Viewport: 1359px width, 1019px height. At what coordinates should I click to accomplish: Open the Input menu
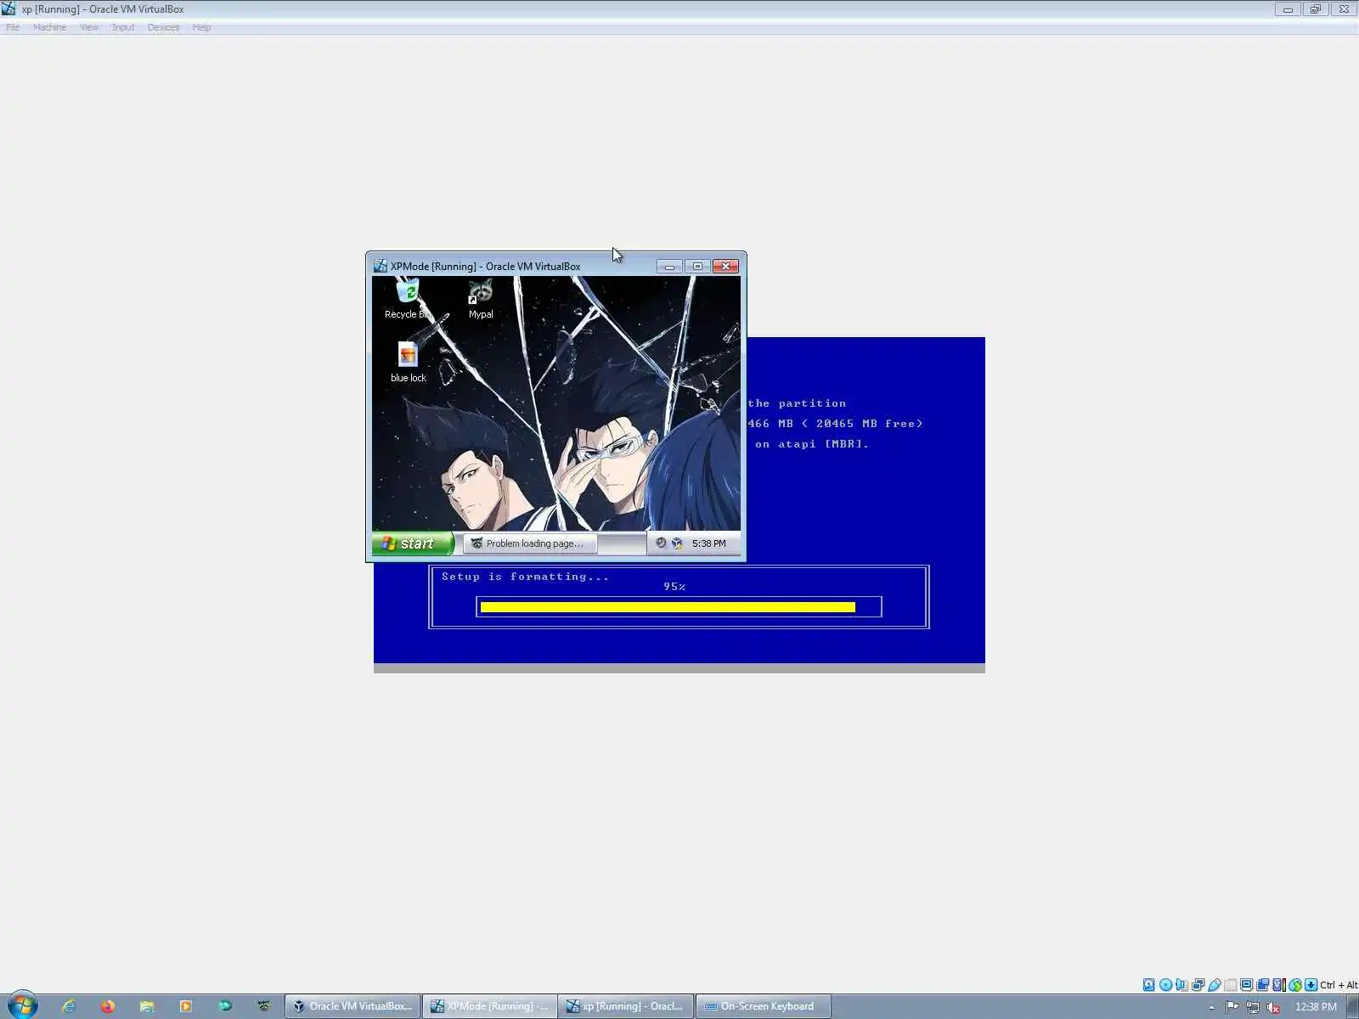[123, 27]
